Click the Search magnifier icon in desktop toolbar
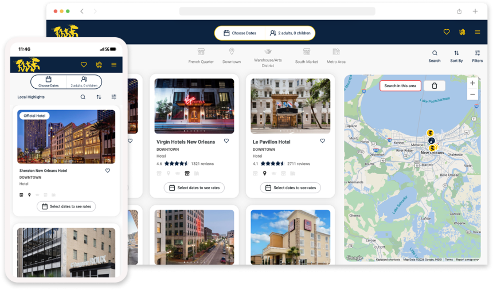493x290 pixels. tap(435, 53)
